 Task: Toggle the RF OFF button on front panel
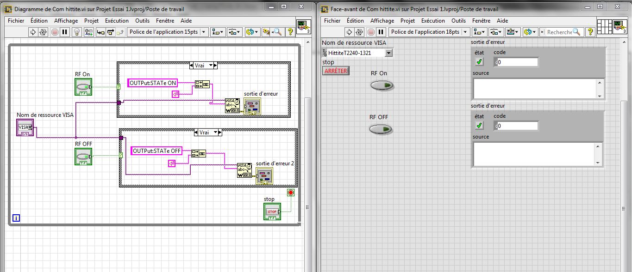381,130
